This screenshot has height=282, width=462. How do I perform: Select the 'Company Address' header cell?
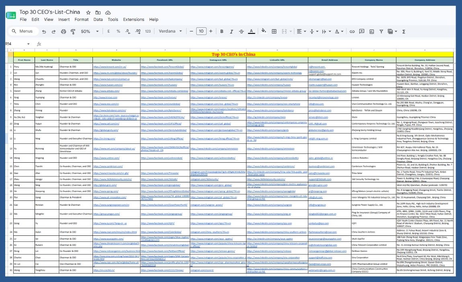pos(425,60)
